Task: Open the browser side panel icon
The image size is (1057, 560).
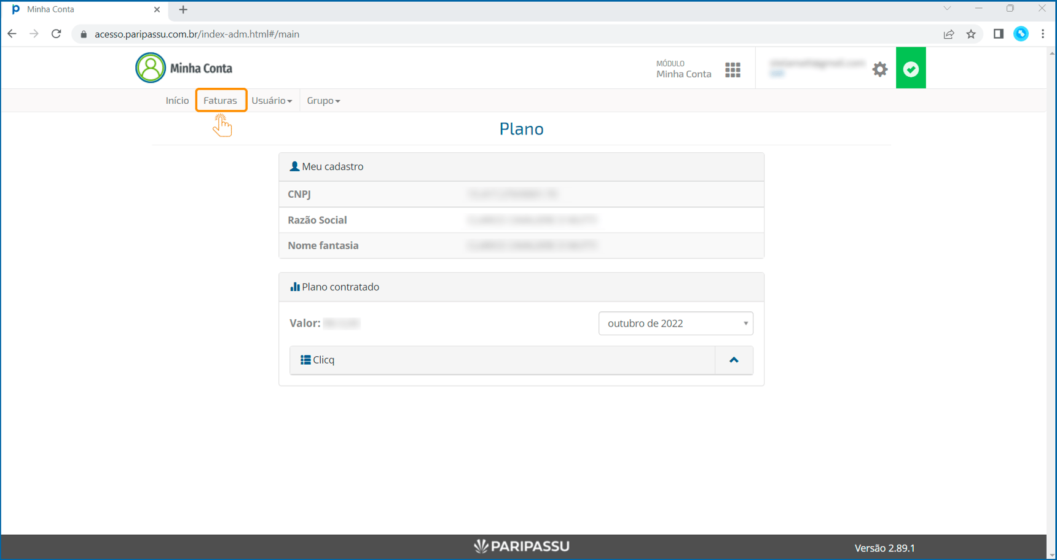Action: coord(998,34)
